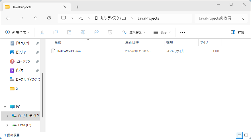Minimize the File Explorer window
Screen dimensions: 251x139
218,4
